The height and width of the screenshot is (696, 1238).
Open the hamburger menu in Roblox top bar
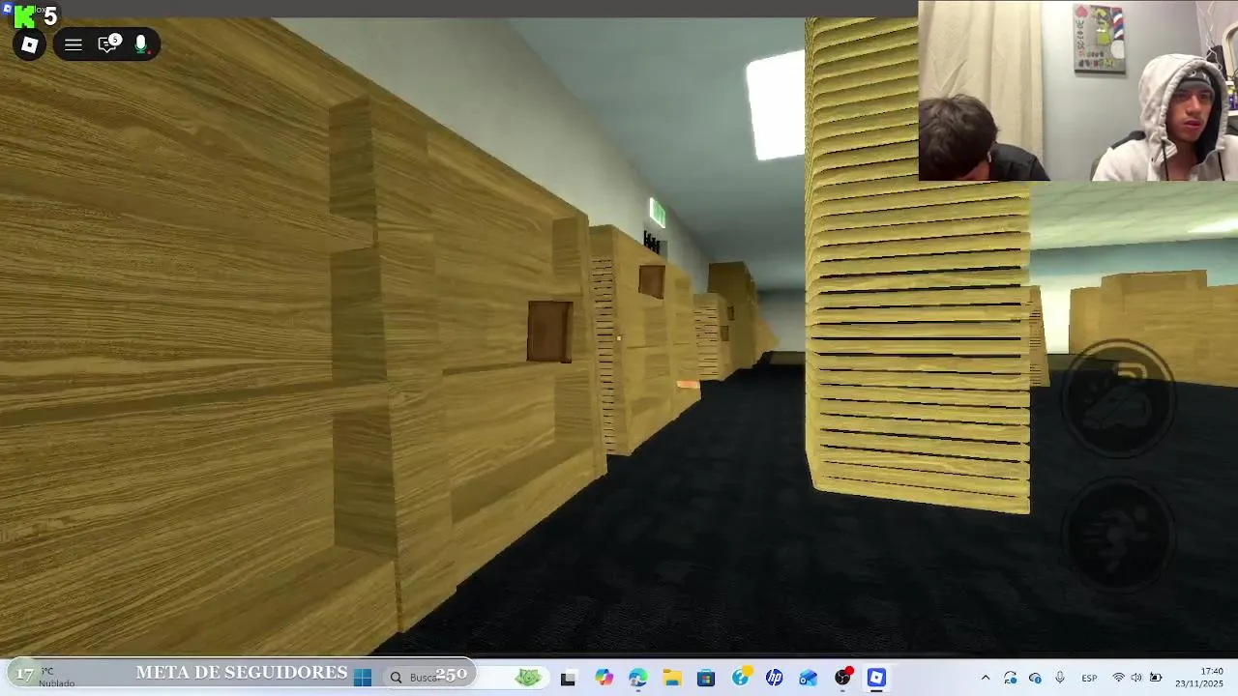pyautogui.click(x=73, y=44)
